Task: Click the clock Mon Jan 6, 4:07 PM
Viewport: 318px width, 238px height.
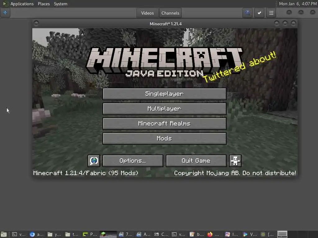Action: (x=298, y=4)
